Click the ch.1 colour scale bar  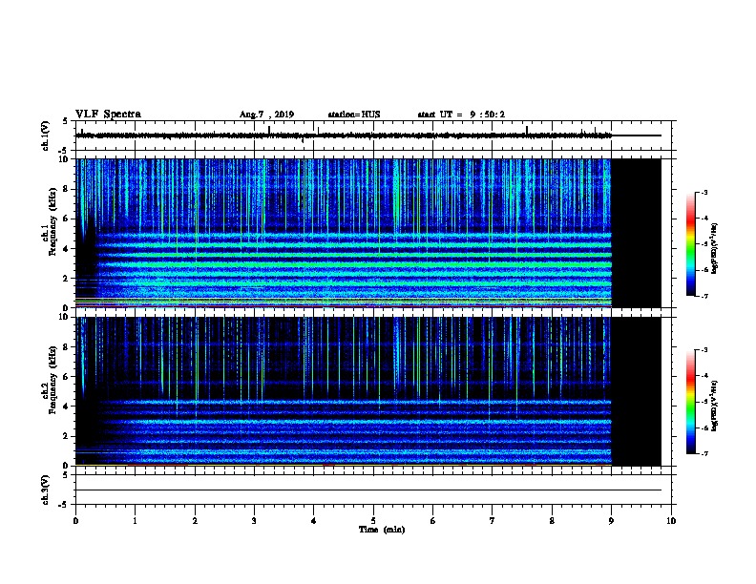click(691, 244)
